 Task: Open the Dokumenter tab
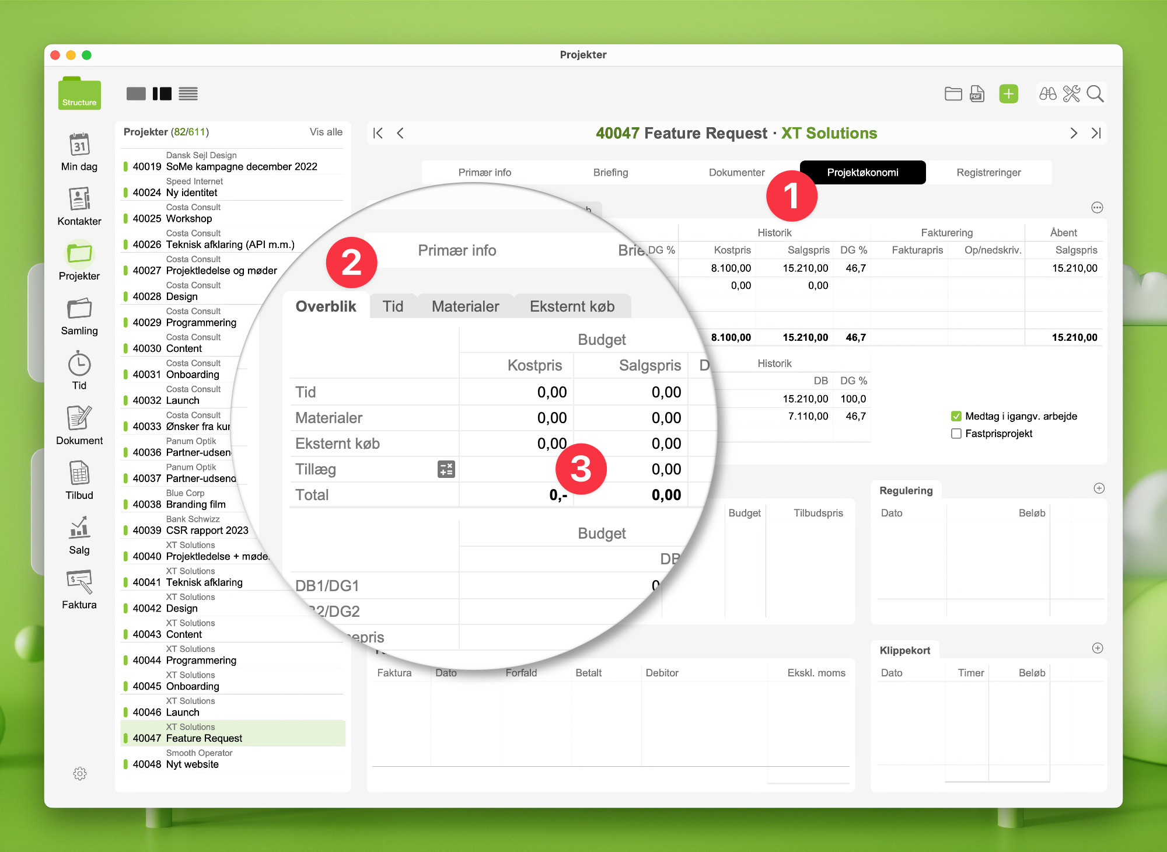[x=736, y=173]
